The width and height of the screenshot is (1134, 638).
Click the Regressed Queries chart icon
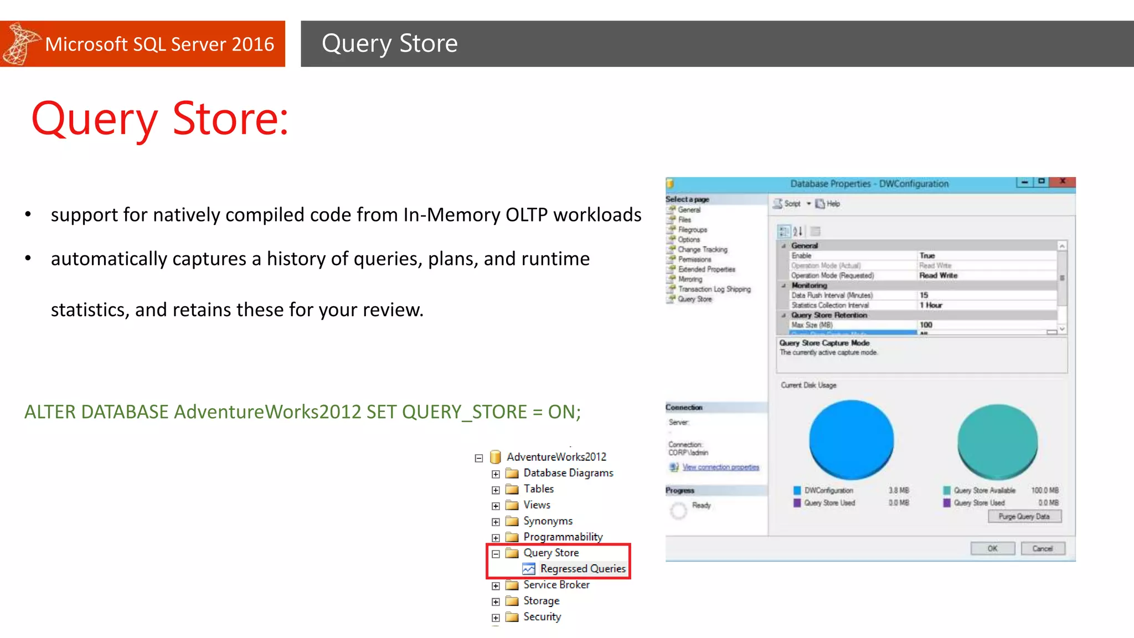click(529, 569)
